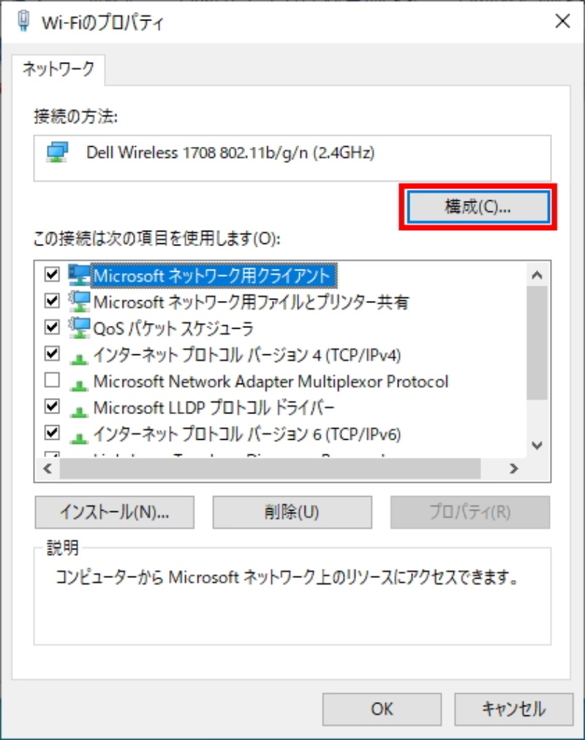Open adapter settings via 構成(C) button

point(479,207)
